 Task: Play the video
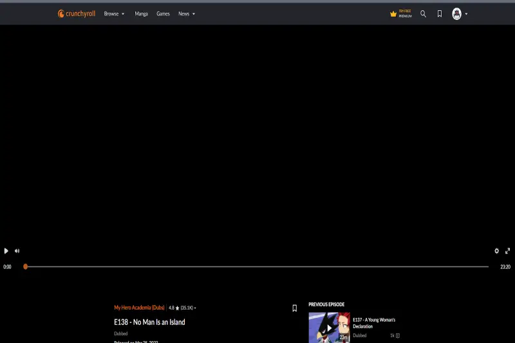pos(6,251)
